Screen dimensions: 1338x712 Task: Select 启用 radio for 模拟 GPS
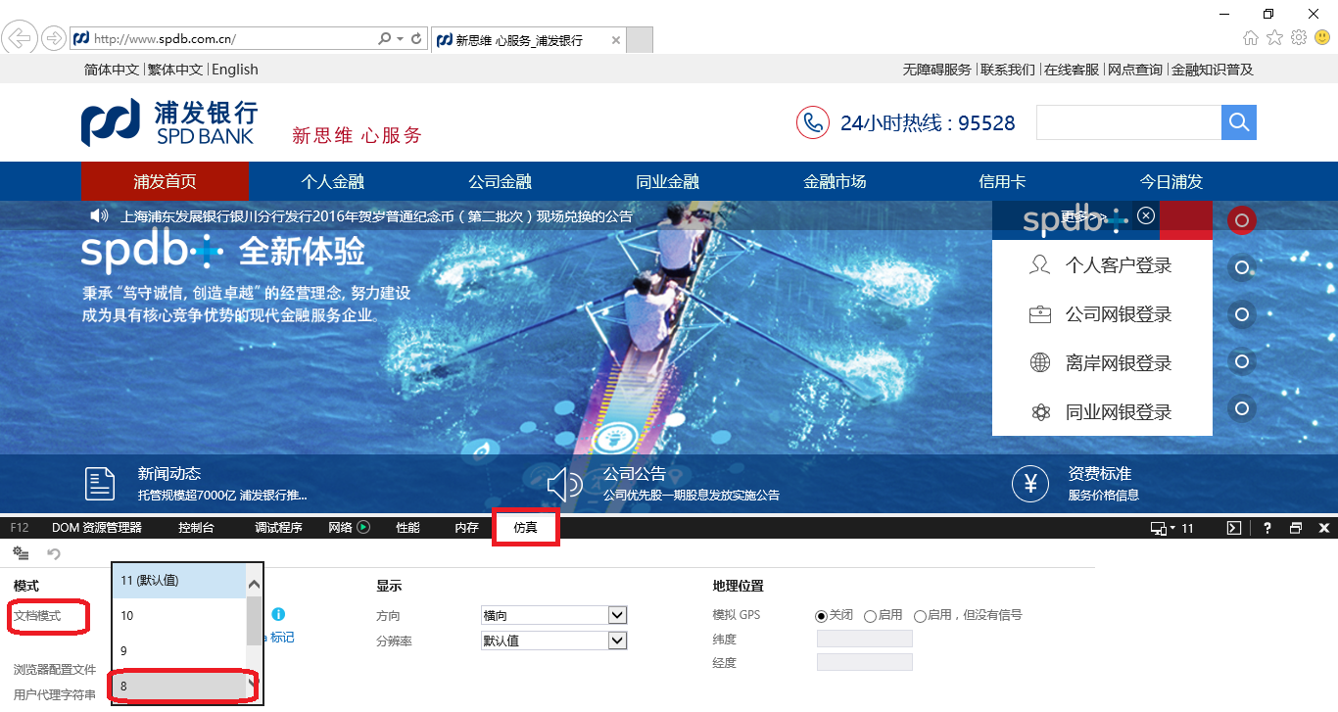pyautogui.click(x=870, y=616)
